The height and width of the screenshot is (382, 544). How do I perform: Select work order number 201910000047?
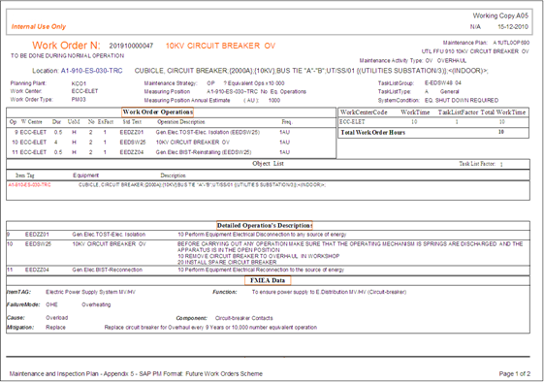(x=131, y=46)
